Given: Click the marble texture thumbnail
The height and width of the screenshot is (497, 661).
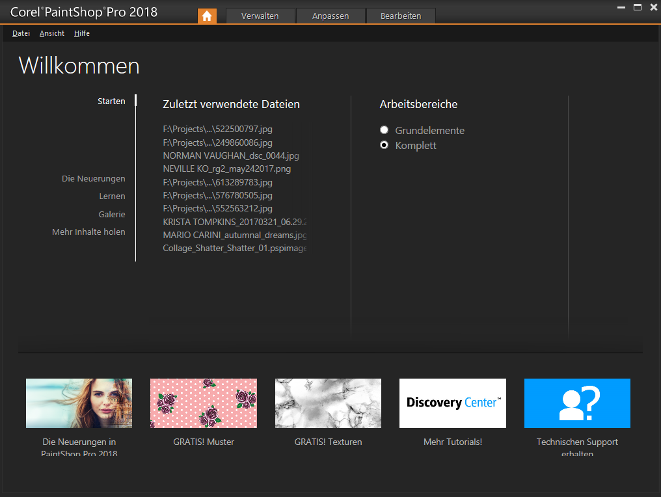Looking at the screenshot, I should click(328, 403).
